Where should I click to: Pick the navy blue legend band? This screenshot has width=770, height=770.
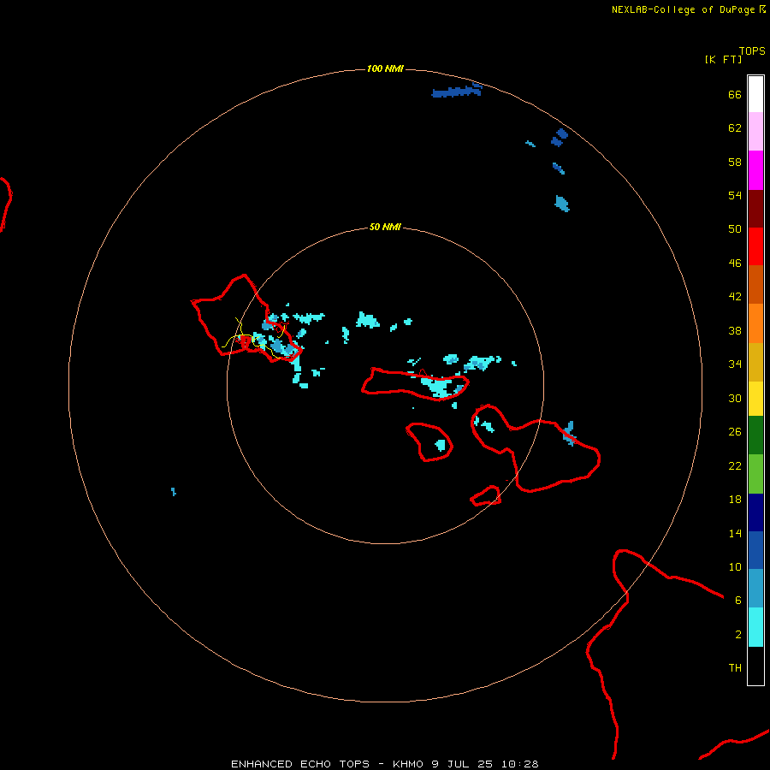pyautogui.click(x=755, y=512)
